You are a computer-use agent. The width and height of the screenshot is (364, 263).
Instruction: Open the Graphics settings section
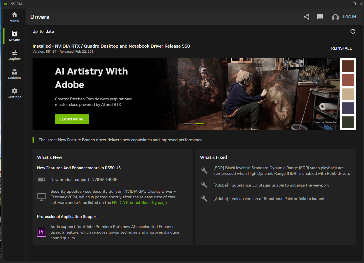[15, 55]
